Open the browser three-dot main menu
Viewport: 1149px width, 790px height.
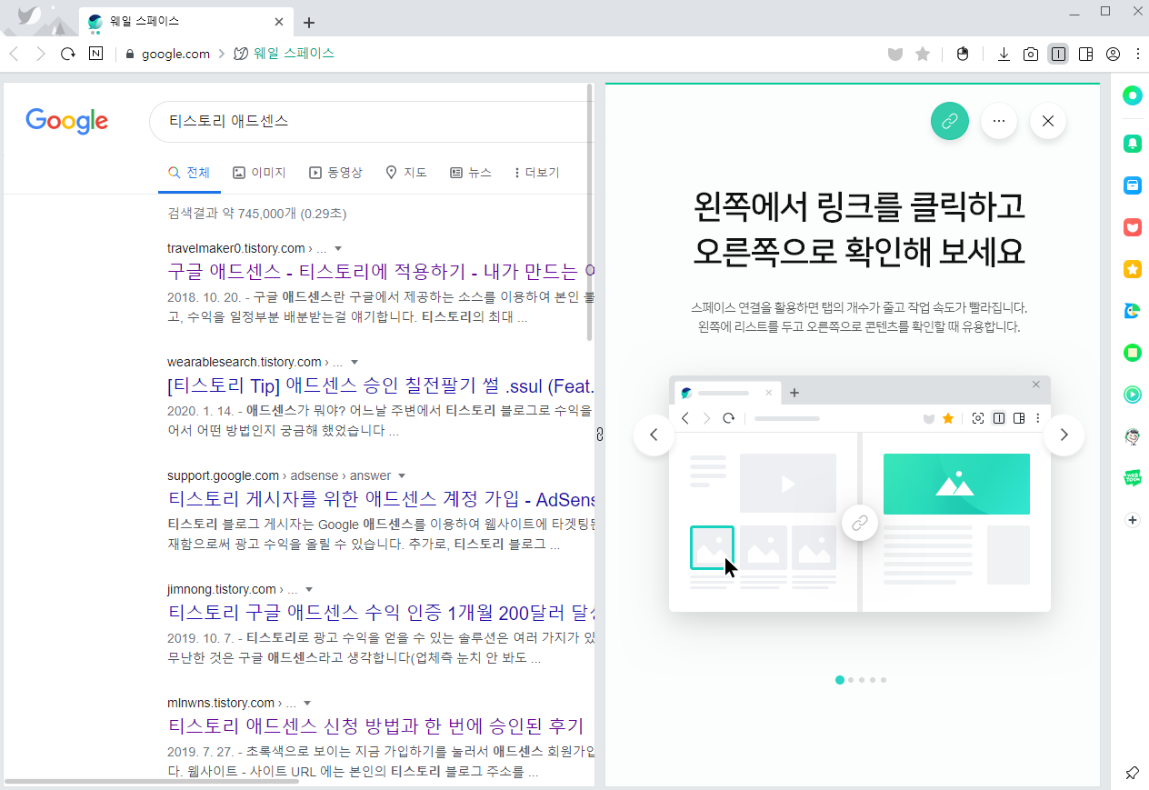1137,55
